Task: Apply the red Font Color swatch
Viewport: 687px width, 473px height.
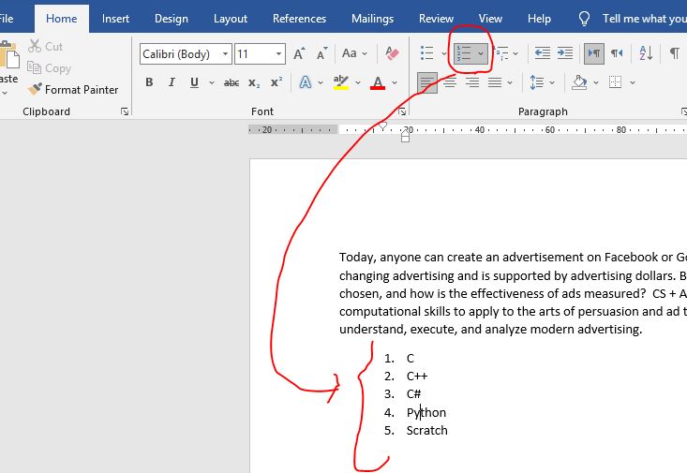Action: pos(378,83)
